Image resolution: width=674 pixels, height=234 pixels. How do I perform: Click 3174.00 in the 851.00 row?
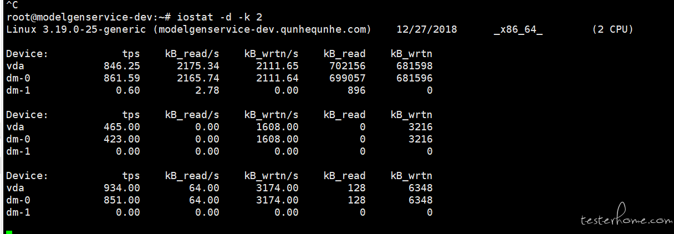(x=278, y=200)
